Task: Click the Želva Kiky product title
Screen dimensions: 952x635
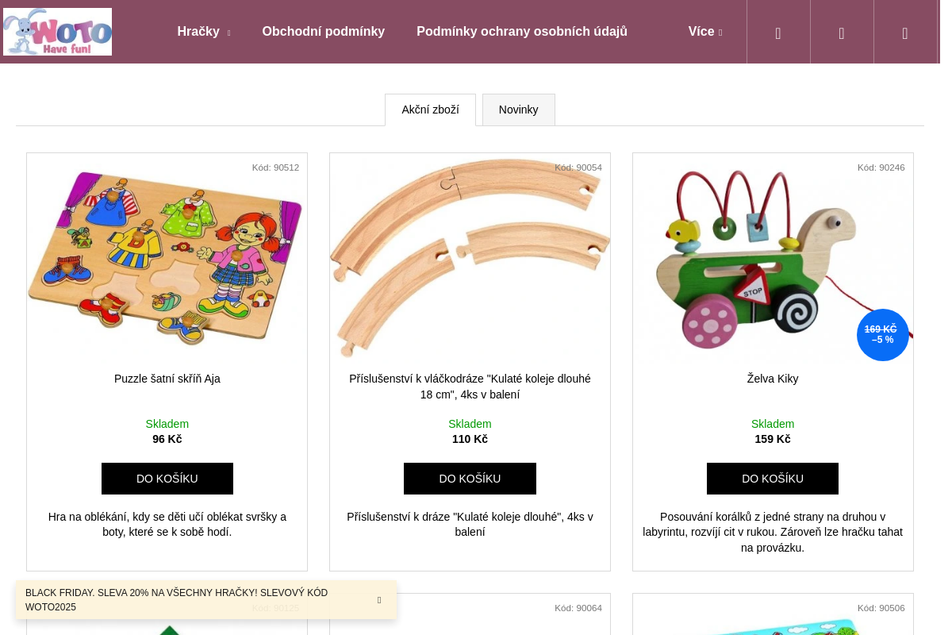Action: 773,379
